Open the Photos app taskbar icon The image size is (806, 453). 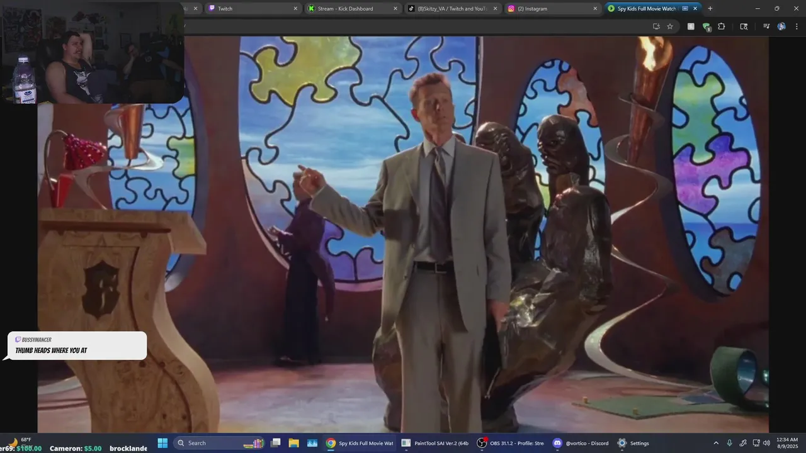(312, 443)
